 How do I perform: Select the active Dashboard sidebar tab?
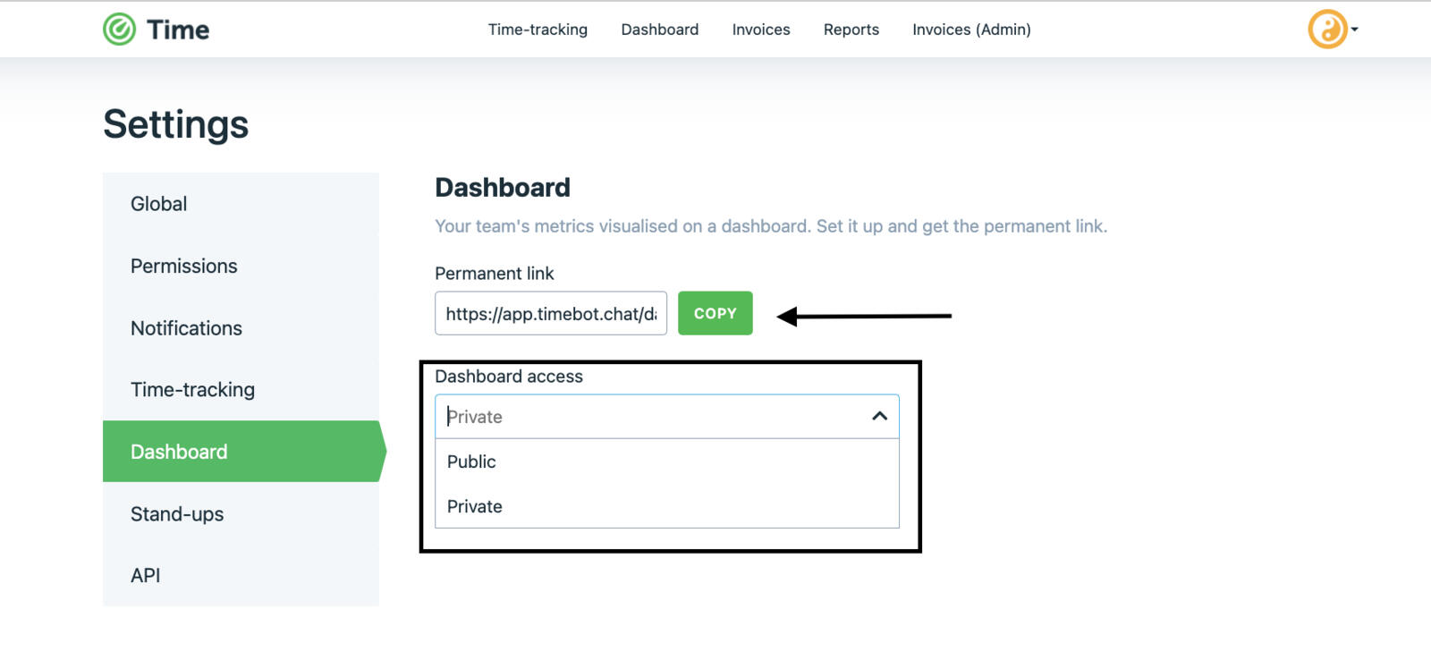243,452
